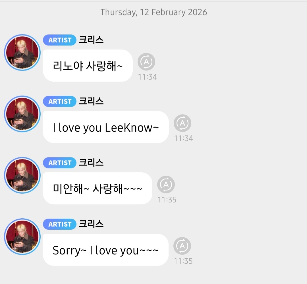Open profile photo of first 크리스 message

tap(22, 53)
